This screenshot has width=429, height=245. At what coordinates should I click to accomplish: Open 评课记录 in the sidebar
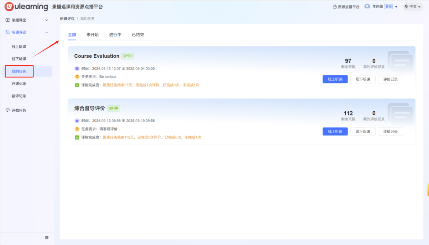[19, 83]
